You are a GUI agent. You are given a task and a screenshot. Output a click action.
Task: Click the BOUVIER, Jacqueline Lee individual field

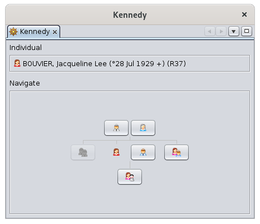coord(130,63)
